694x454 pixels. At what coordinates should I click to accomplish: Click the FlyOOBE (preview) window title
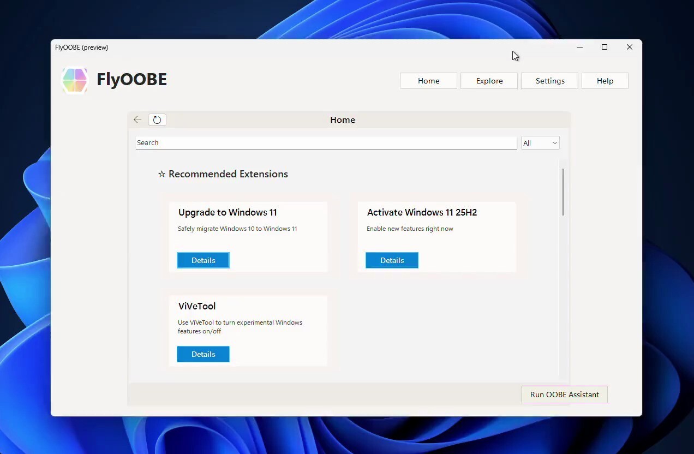(x=81, y=47)
